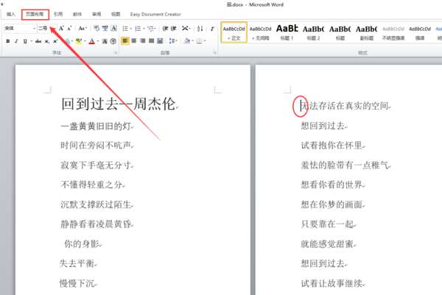Open the font size combo box

(46, 28)
